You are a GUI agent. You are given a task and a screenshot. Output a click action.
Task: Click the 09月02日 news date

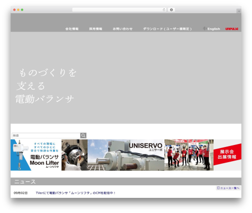tap(21, 193)
